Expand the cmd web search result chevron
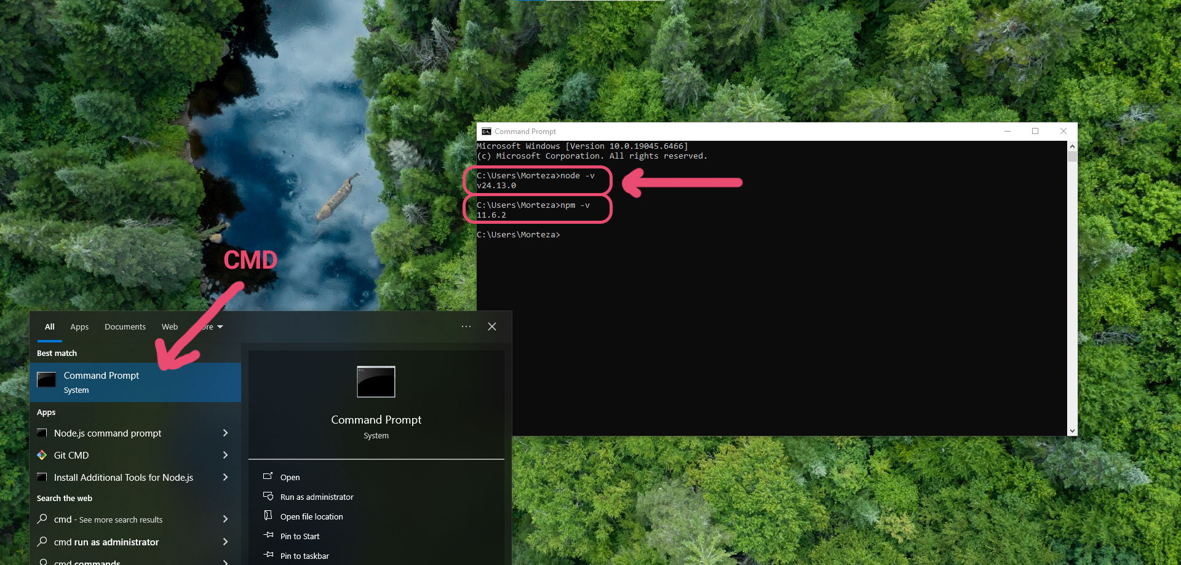1181x565 pixels. point(225,519)
